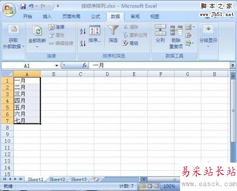The image size is (237, 191).
Task: Select column A header
Action: [x=27, y=74]
